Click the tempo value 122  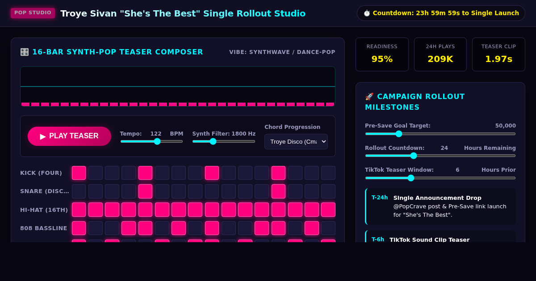pyautogui.click(x=156, y=134)
